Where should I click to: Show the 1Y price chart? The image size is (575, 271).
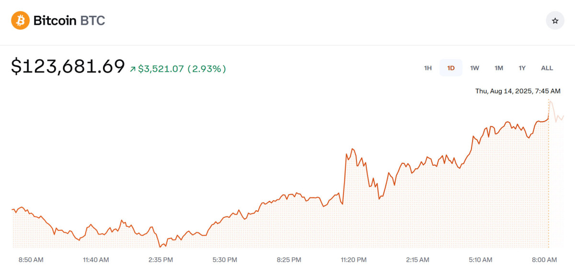click(522, 68)
